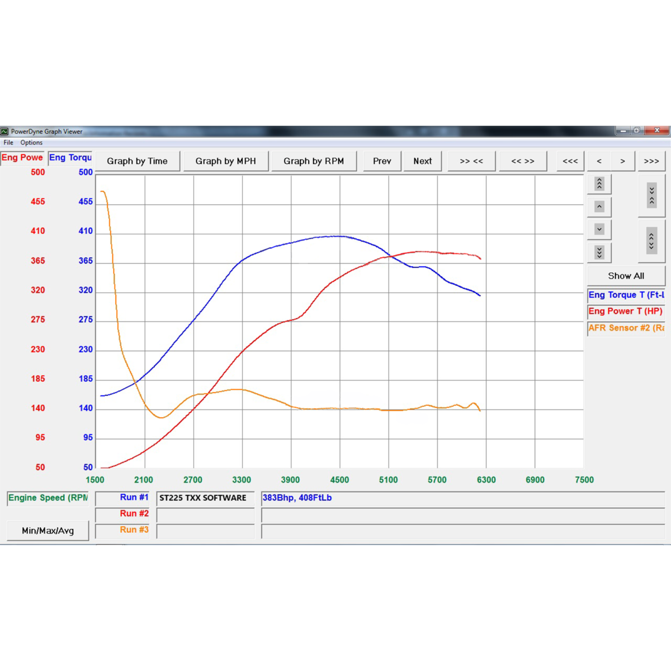Screen dimensions: 671x671
Task: Open the File menu
Action: coord(8,143)
